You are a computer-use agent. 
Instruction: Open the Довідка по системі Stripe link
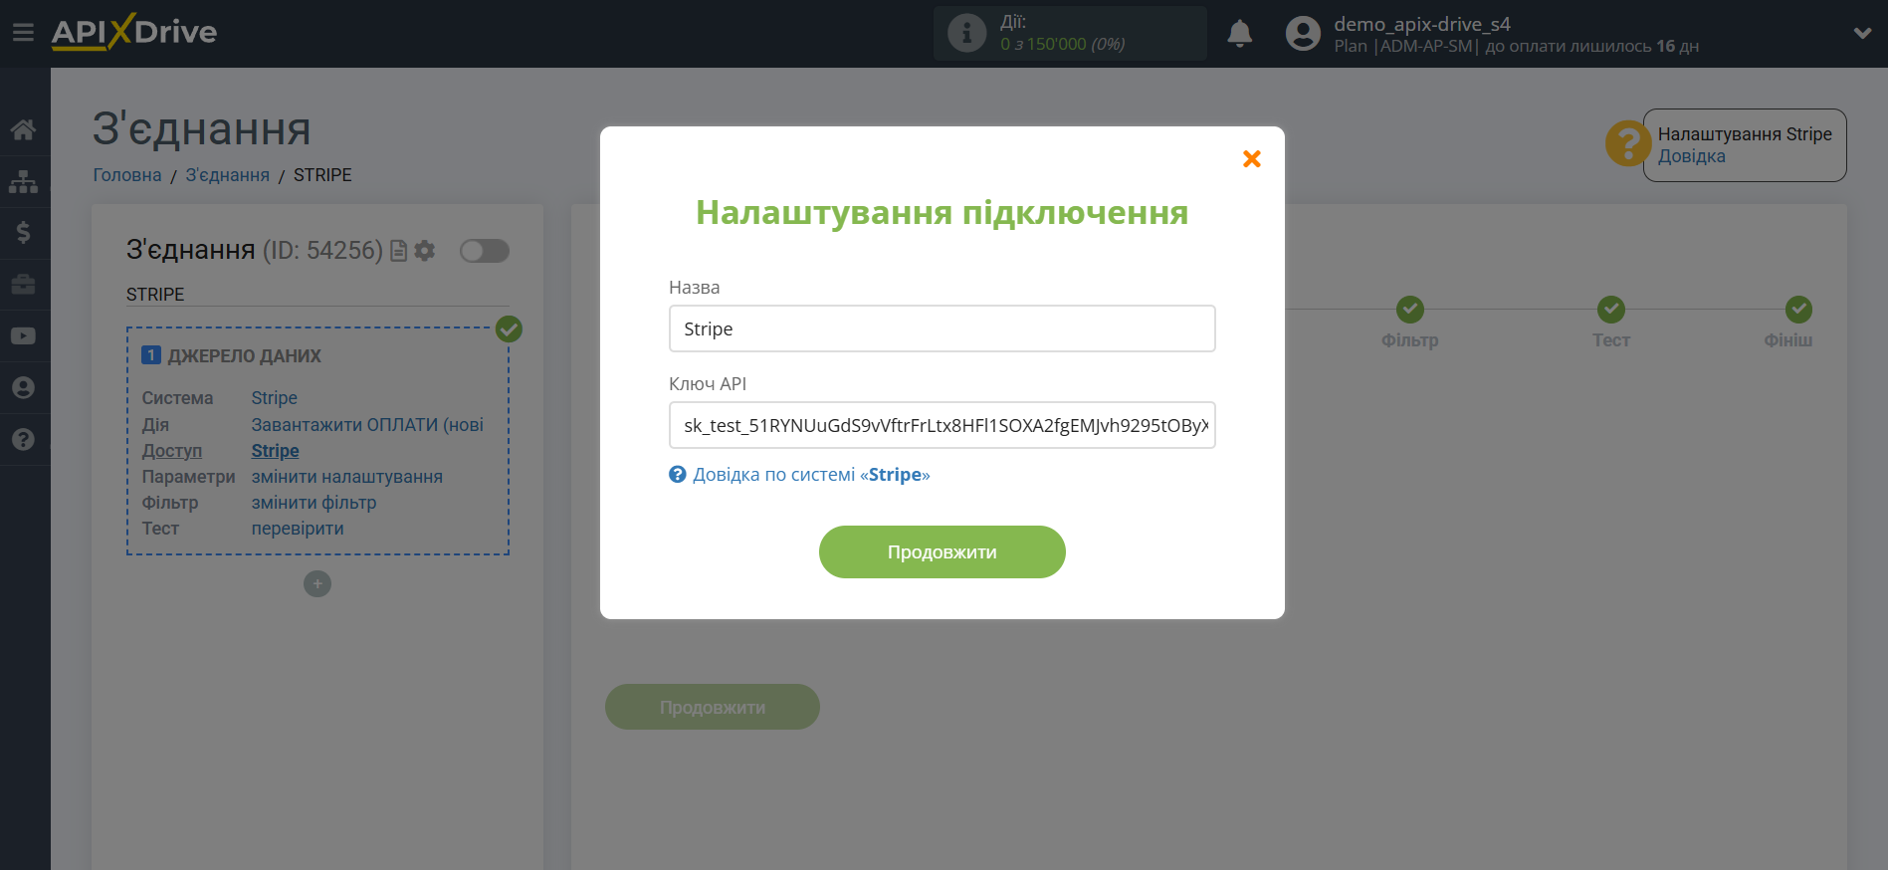[811, 475]
